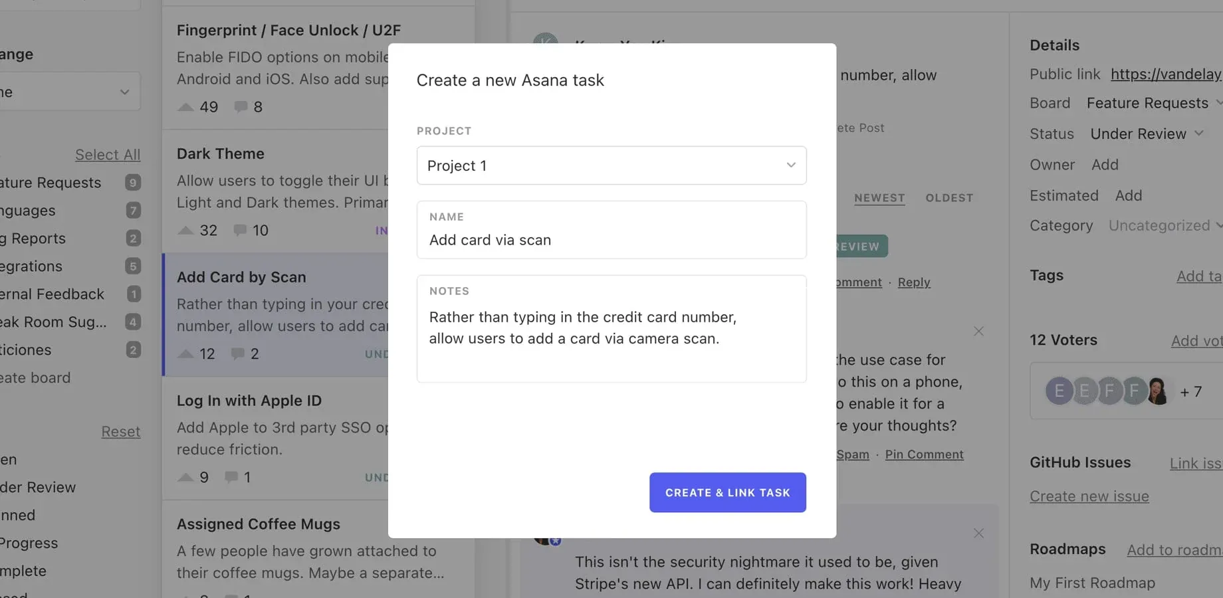Screen dimensions: 1223x598
Task: Close the Stripe API comment via X
Action: click(x=978, y=533)
